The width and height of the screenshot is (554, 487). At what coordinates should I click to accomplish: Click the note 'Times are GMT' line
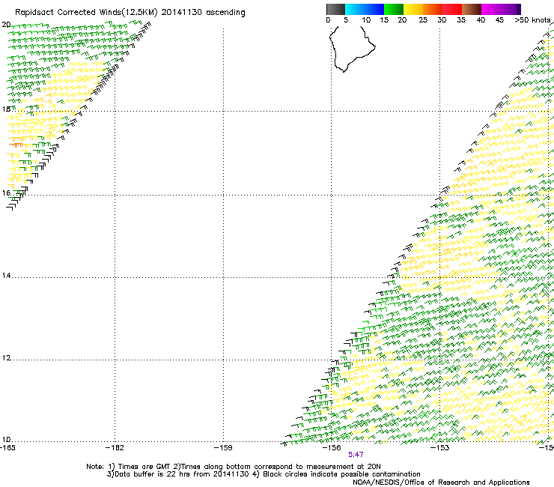(x=233, y=467)
